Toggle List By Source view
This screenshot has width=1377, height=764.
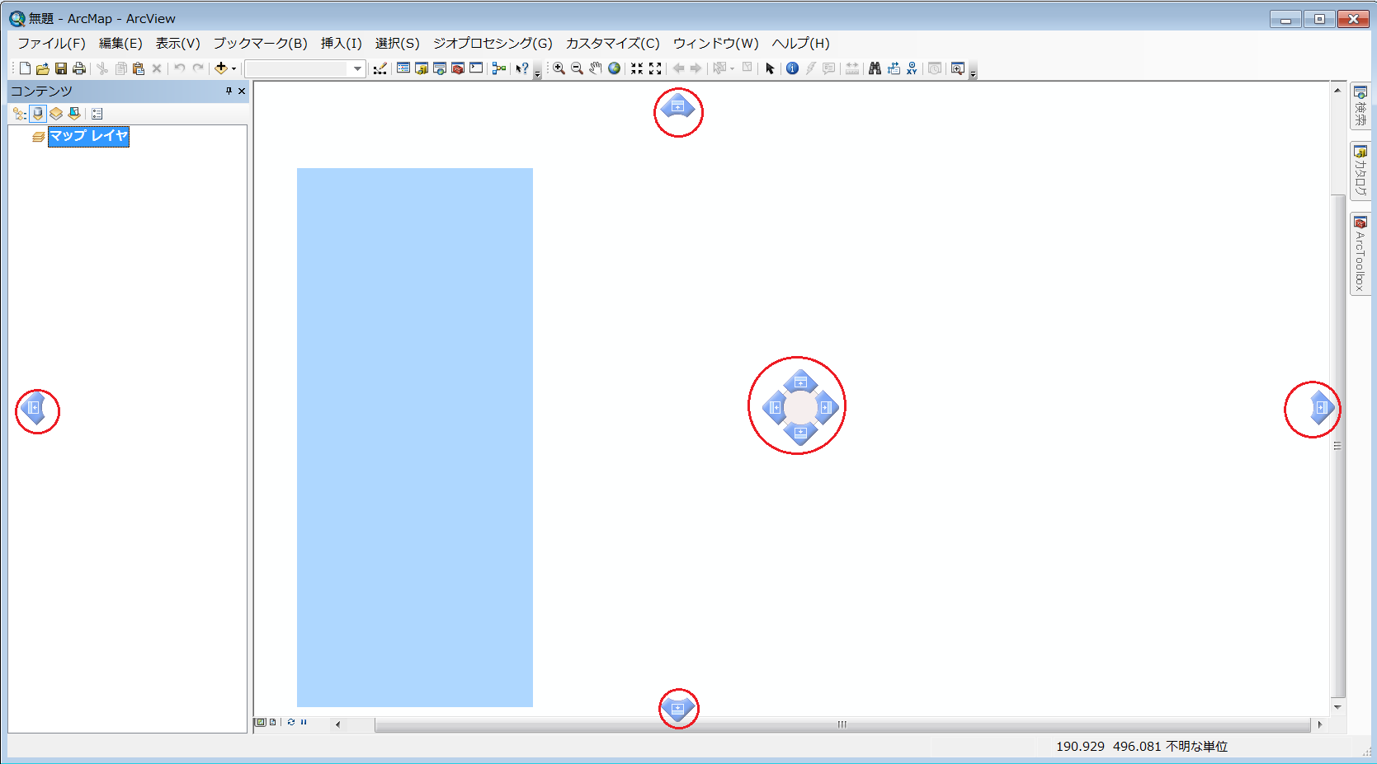(x=38, y=114)
